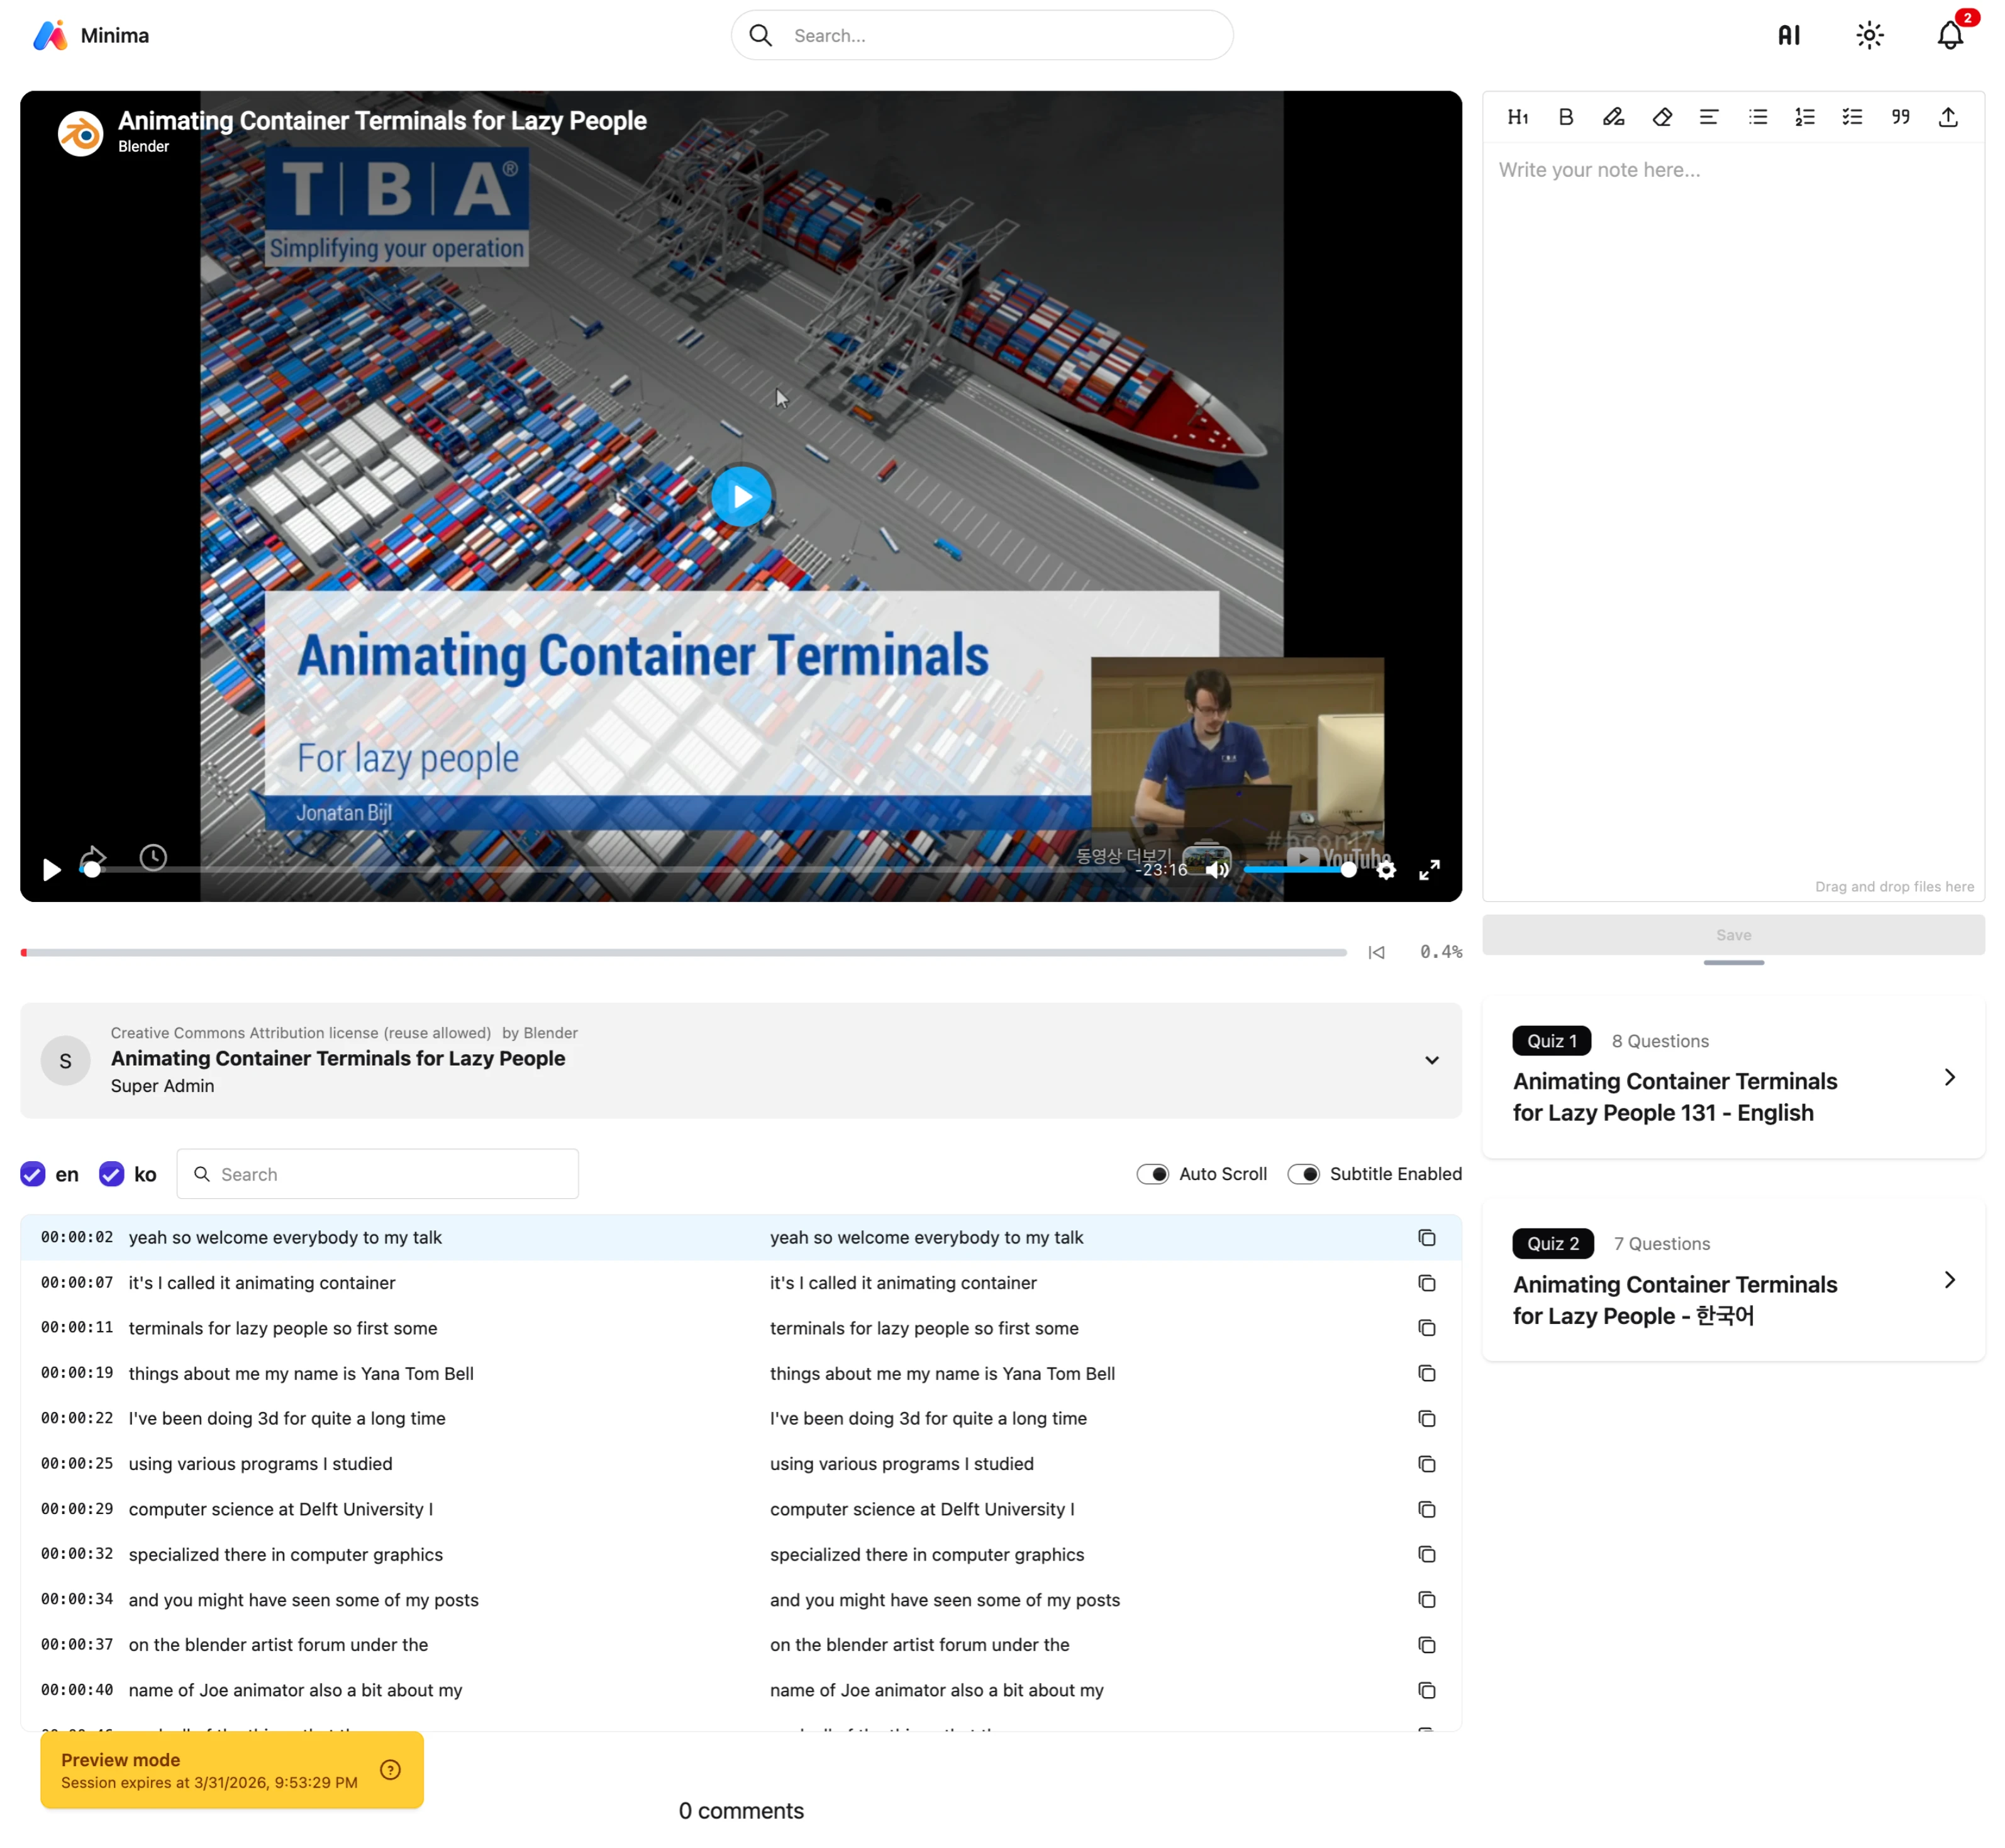
Task: Uncheck the ko language checkbox
Action: (112, 1174)
